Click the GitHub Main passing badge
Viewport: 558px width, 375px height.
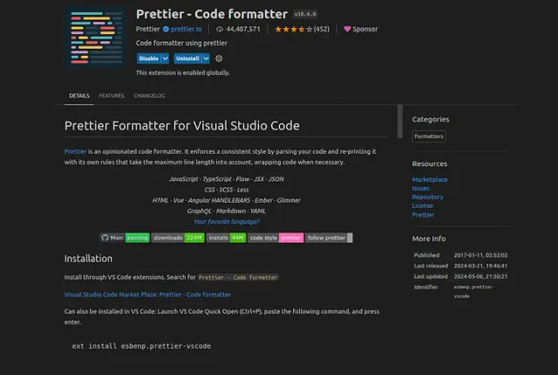point(125,238)
